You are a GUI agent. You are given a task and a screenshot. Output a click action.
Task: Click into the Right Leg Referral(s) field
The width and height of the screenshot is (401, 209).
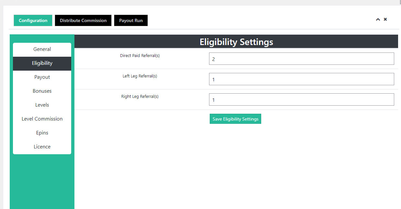(301, 100)
